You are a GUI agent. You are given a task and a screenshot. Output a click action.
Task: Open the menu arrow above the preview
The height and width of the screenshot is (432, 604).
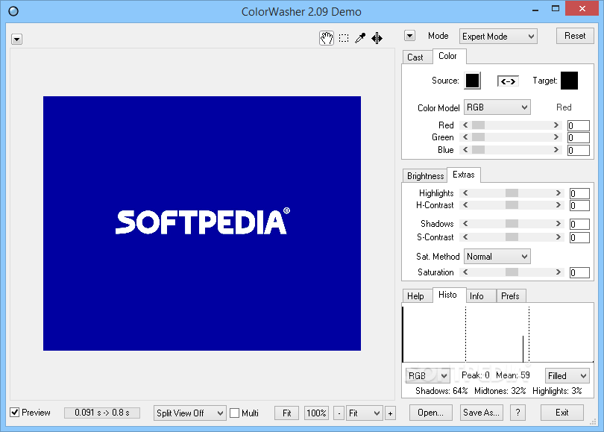(16, 40)
